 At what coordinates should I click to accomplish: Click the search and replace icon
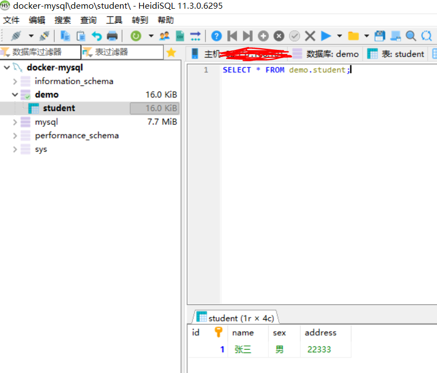[x=426, y=36]
